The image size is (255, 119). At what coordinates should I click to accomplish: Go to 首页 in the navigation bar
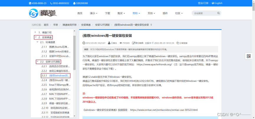click(80, 13)
